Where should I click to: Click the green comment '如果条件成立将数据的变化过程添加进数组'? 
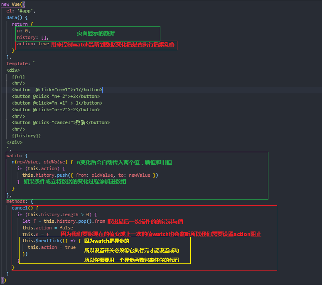(75, 181)
